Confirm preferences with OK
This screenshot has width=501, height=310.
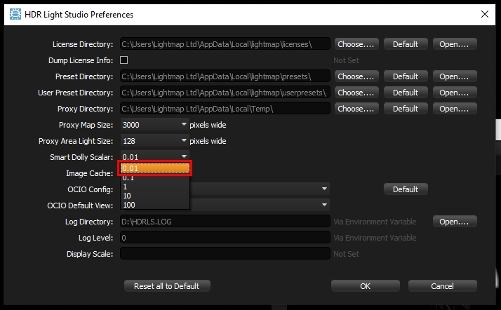pos(365,286)
